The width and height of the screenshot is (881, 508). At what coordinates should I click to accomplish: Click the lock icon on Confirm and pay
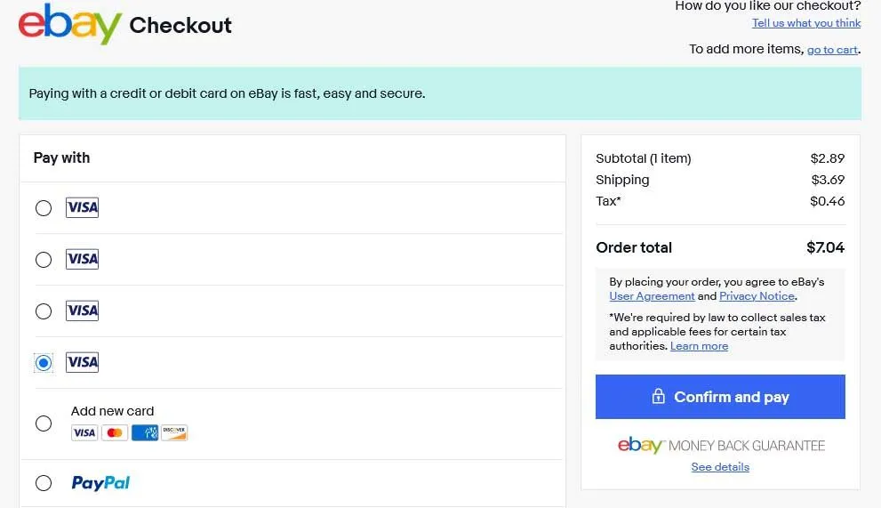coord(659,397)
